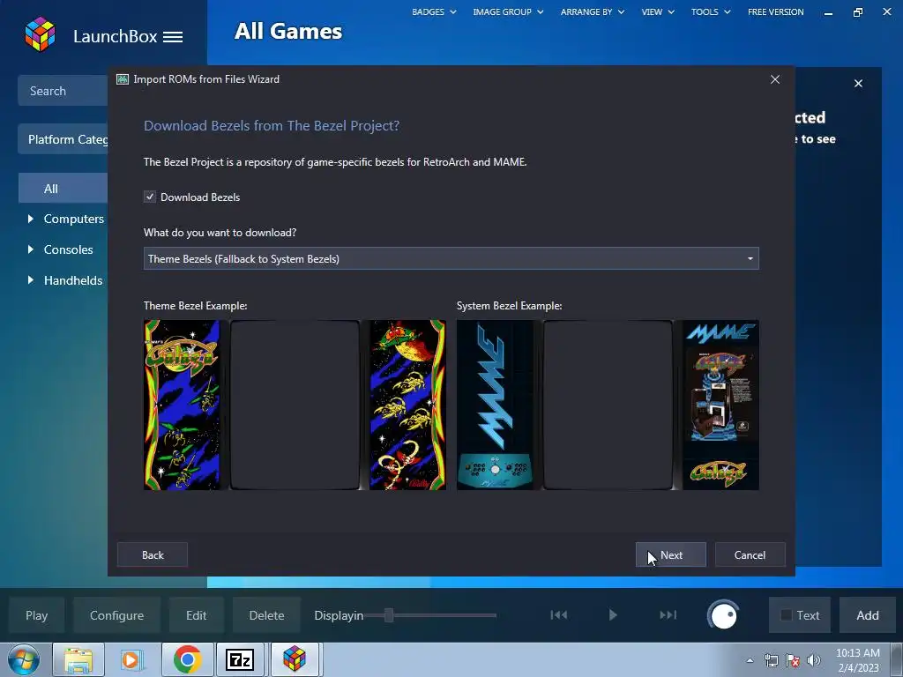
Task: Open the ARRANGE BY menu
Action: pos(592,11)
